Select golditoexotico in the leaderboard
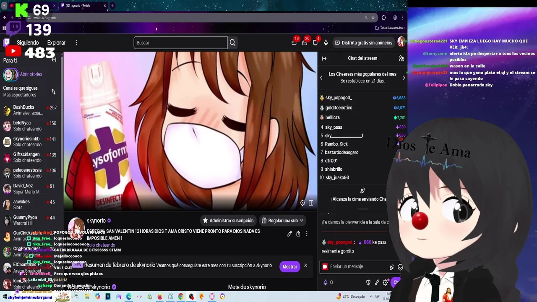Viewport: 537px width, 302px height. pos(339,108)
